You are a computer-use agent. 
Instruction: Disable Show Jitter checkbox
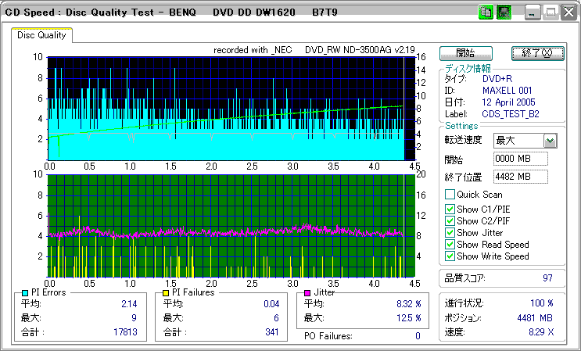pyautogui.click(x=450, y=233)
